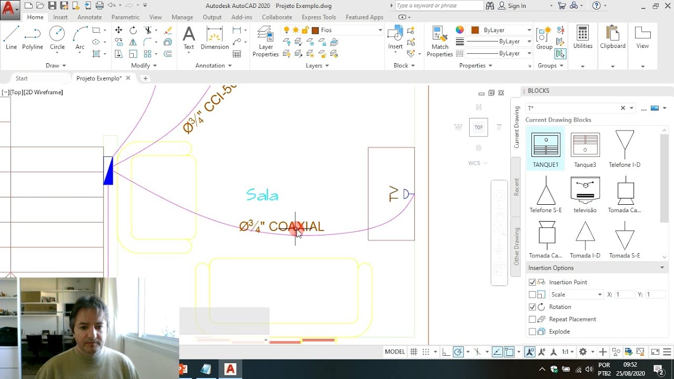
Task: Expand the Modify panel flyout
Action: (144, 66)
